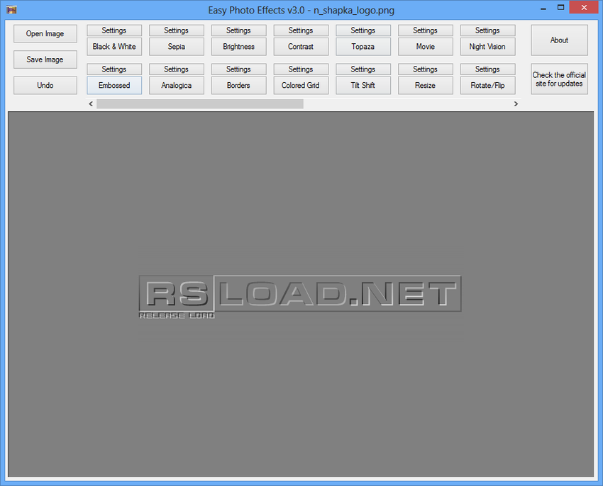603x486 pixels.
Task: Open Settings above Topaza
Action: point(363,30)
